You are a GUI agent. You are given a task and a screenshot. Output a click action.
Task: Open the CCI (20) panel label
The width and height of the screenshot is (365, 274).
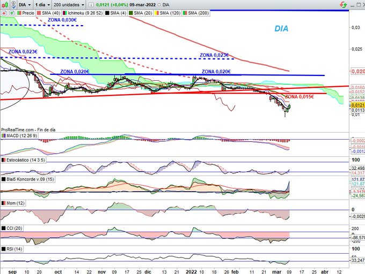[14, 229]
